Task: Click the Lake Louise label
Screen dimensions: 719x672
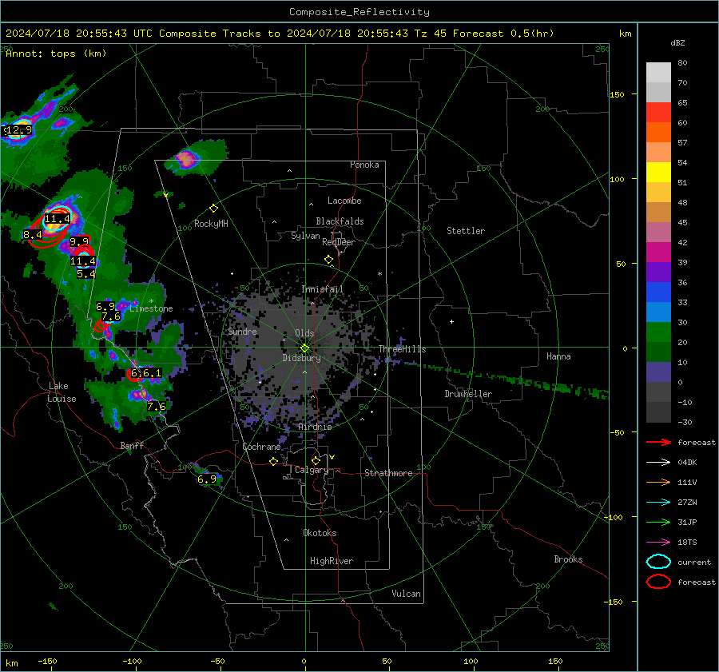Action: (x=62, y=392)
